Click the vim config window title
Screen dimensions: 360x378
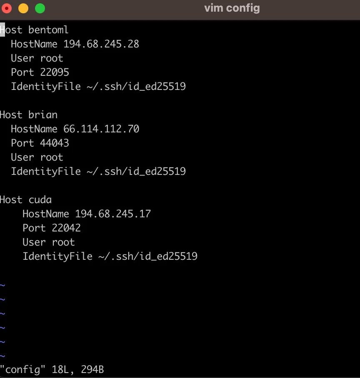coord(232,8)
